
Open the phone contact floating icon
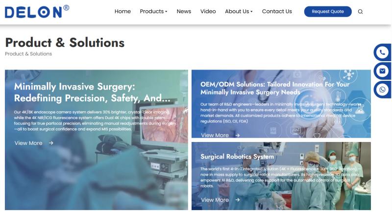[382, 52]
